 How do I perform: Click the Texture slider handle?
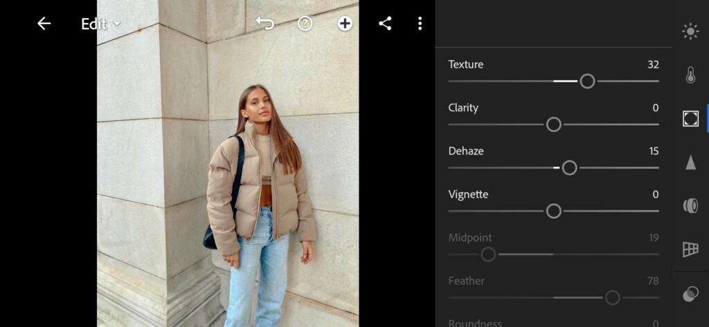point(587,82)
